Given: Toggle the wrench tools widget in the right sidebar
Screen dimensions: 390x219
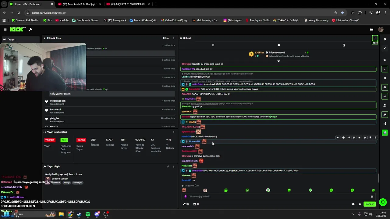Looking at the screenshot, I should pyautogui.click(x=385, y=115).
